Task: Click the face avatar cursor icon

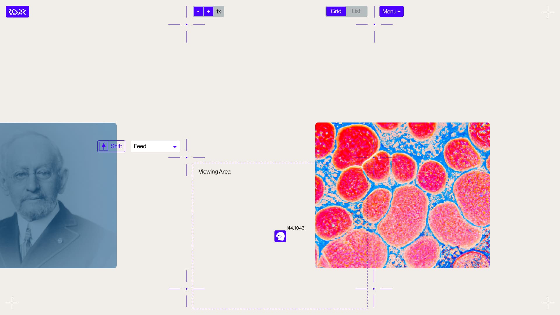Action: click(x=280, y=236)
